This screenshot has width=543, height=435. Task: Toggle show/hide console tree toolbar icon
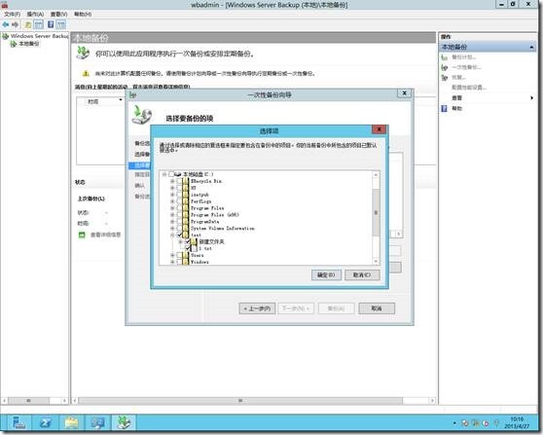(39, 24)
